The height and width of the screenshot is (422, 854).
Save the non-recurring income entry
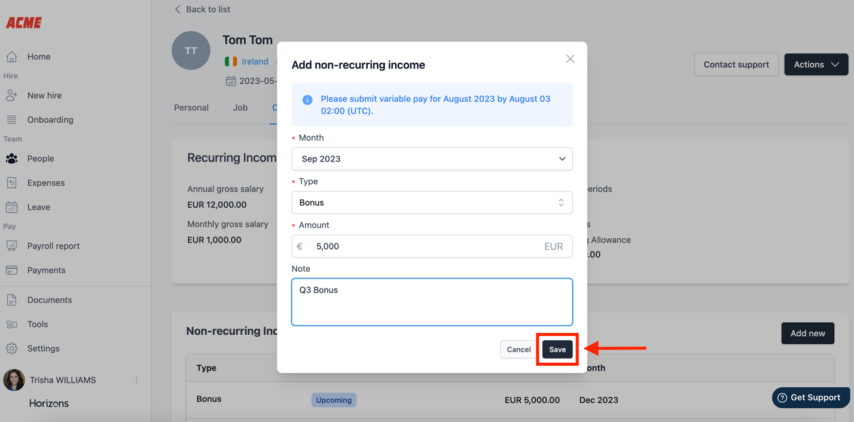tap(557, 350)
